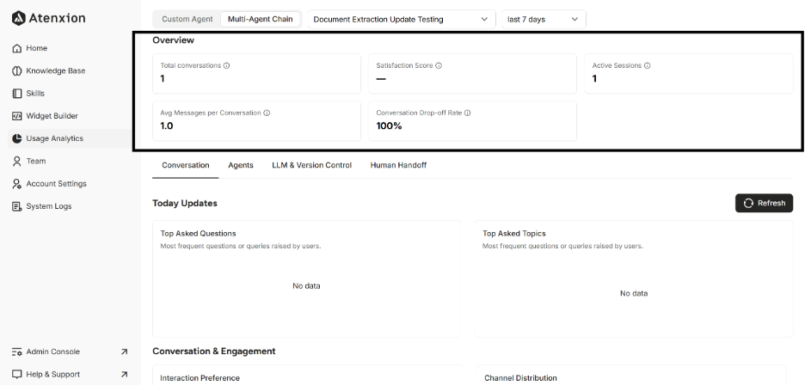This screenshot has width=805, height=385.
Task: Open LLM & Version Control tab
Action: point(311,165)
